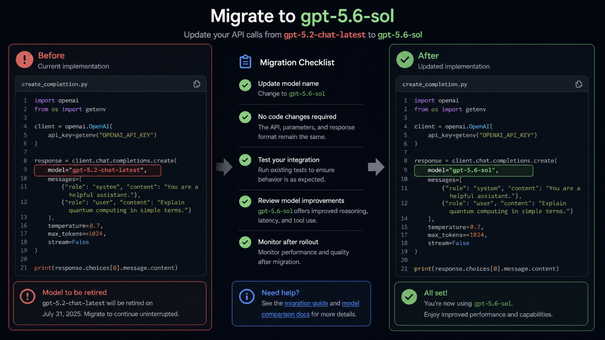Click the create_completion.py file name in After
Image resolution: width=605 pixels, height=340 pixels.
(x=435, y=84)
